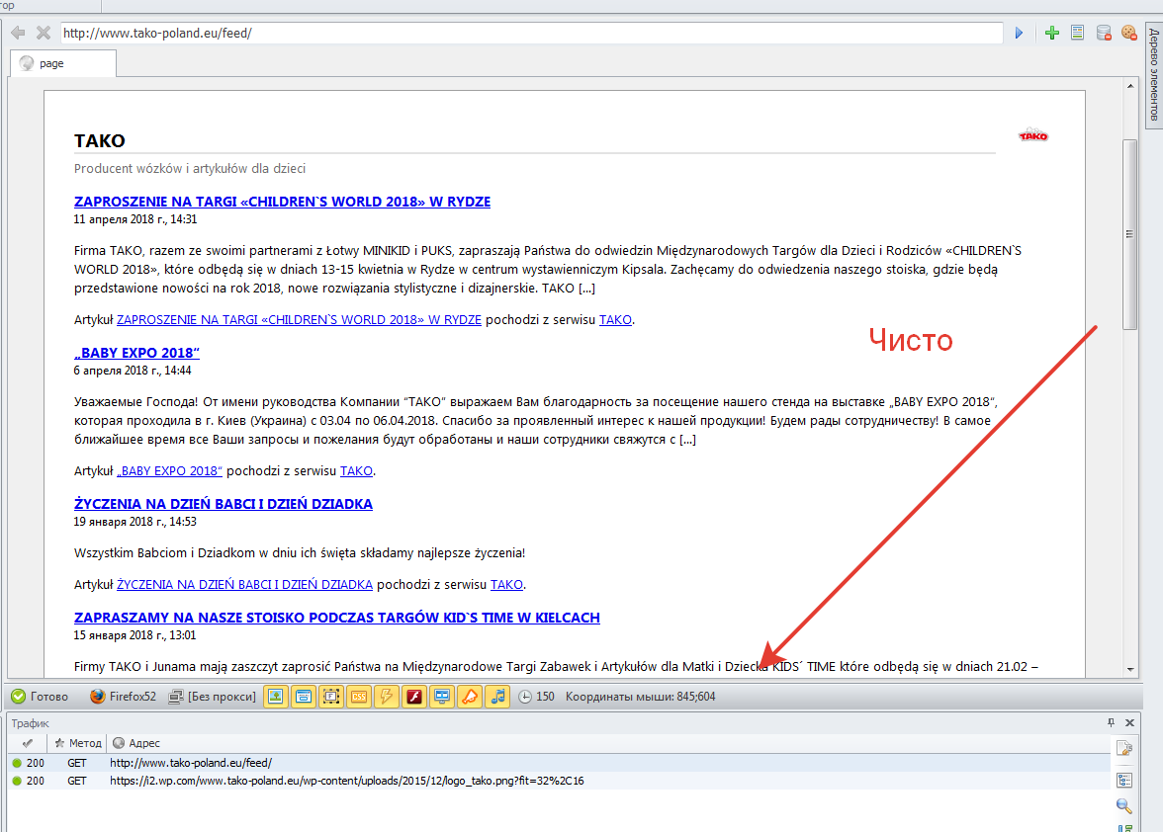Click the date "15 января 2018 г., 13:01"
The width and height of the screenshot is (1163, 832).
pos(134,635)
